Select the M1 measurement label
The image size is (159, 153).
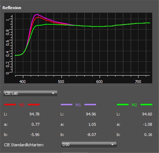(x=78, y=105)
